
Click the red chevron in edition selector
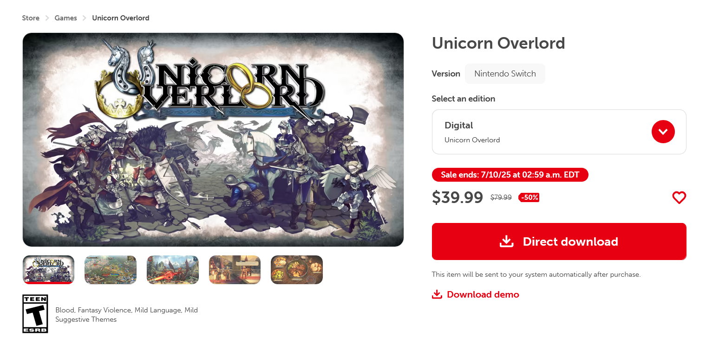tap(663, 132)
